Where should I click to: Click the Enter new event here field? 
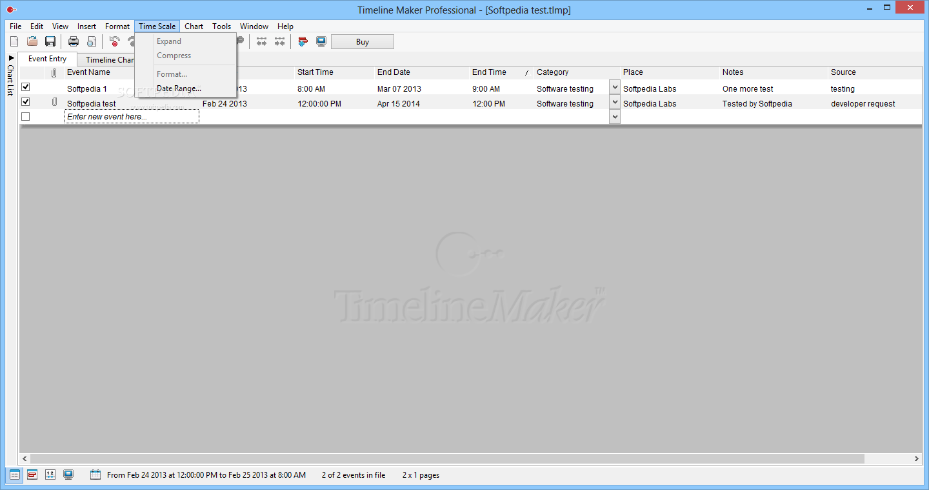pyautogui.click(x=132, y=117)
